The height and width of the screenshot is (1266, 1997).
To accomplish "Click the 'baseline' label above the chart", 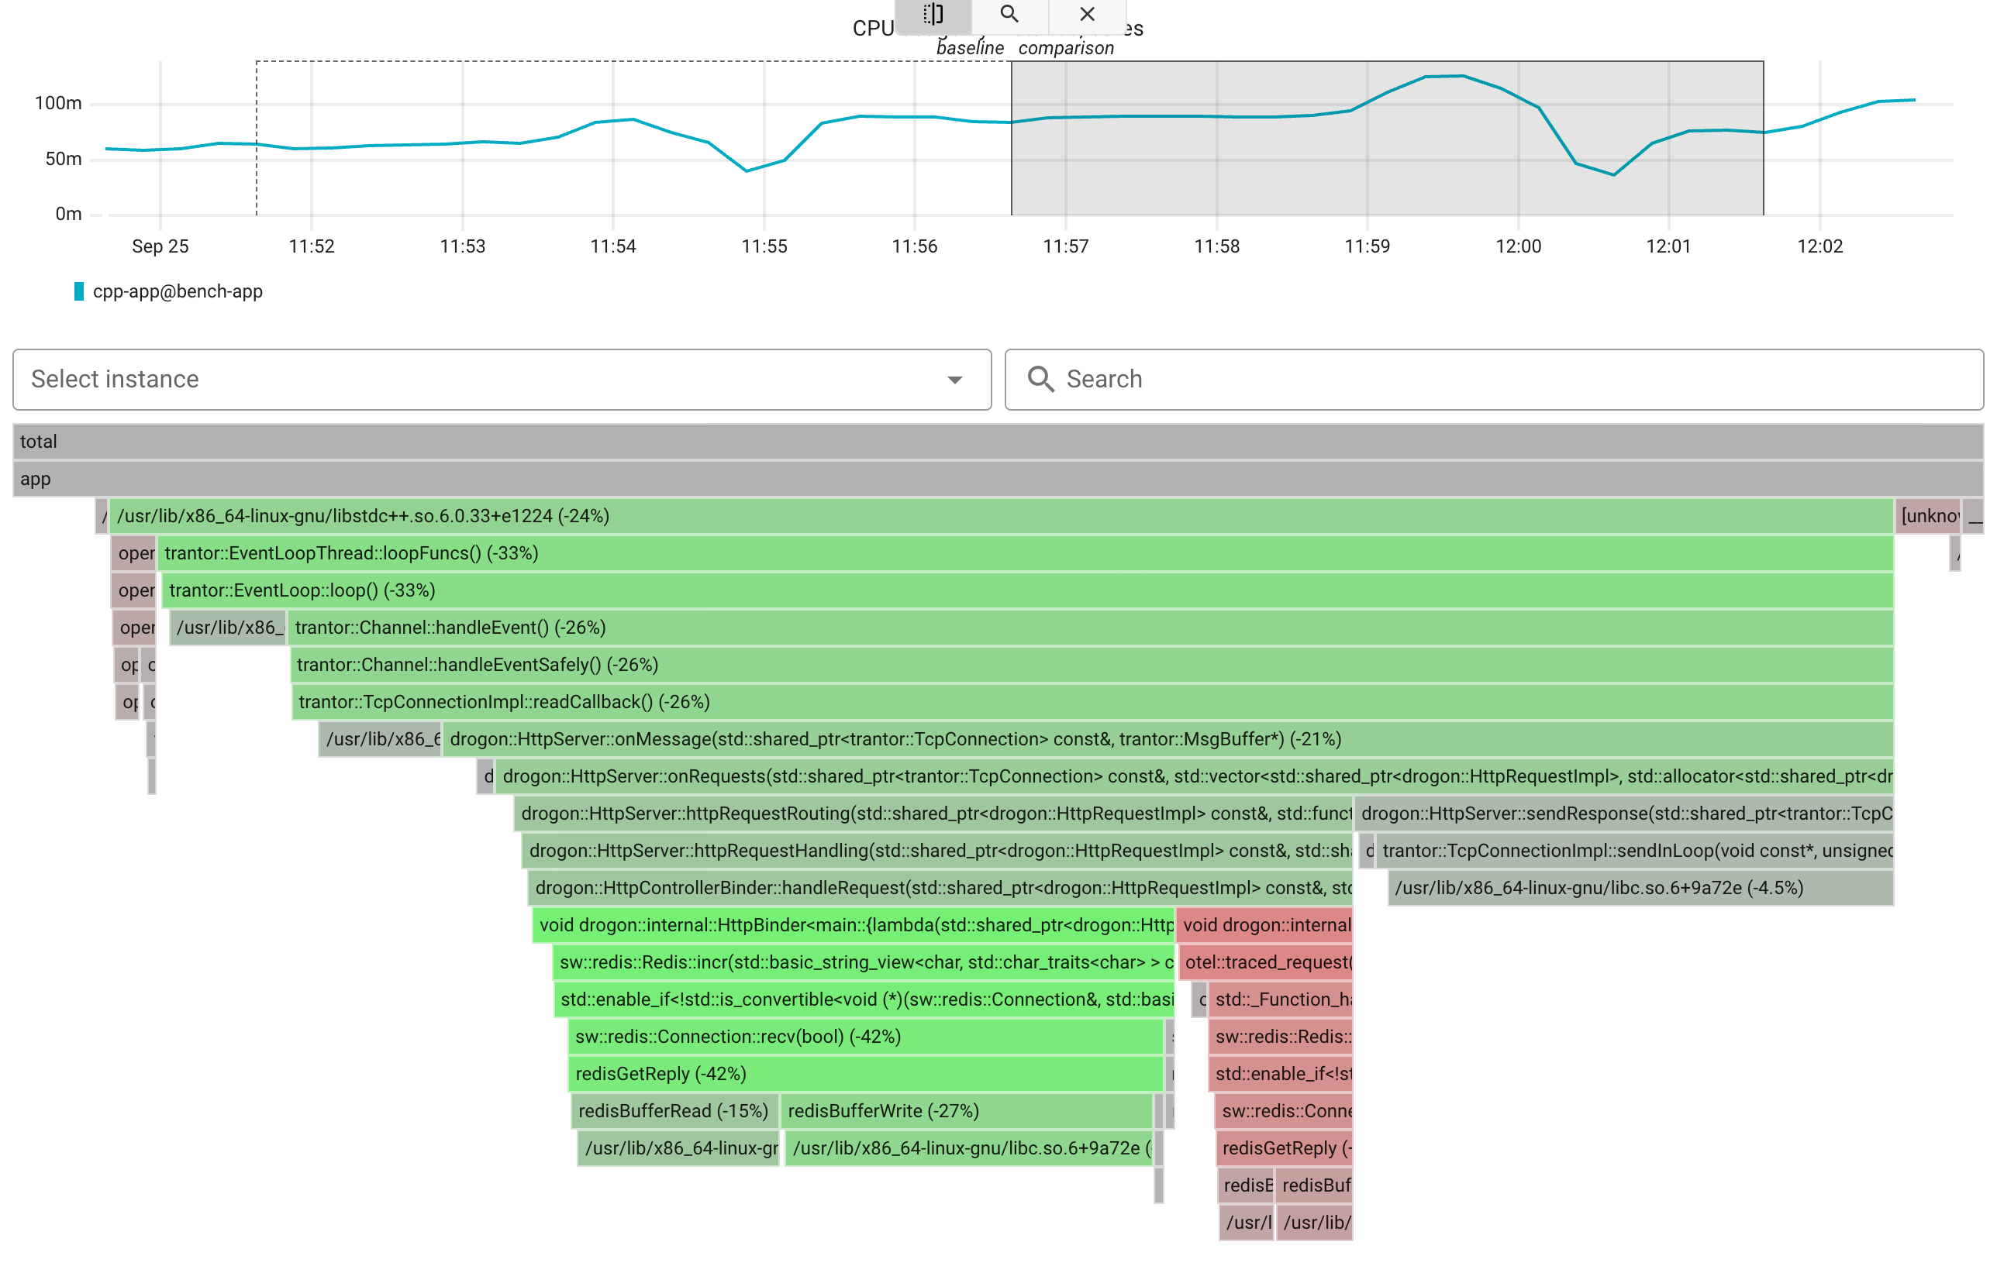I will coord(970,48).
